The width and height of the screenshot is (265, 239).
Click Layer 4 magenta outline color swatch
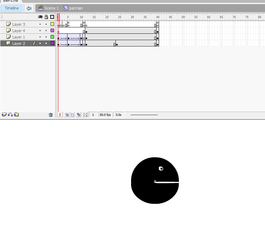52,31
